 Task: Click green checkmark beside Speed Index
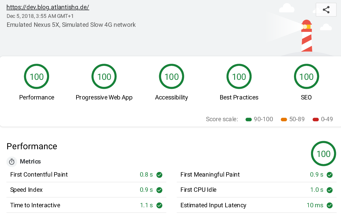pos(159,190)
